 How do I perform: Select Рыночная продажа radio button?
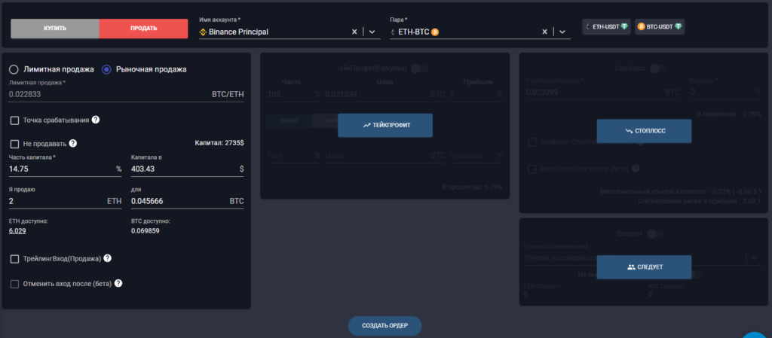(106, 69)
